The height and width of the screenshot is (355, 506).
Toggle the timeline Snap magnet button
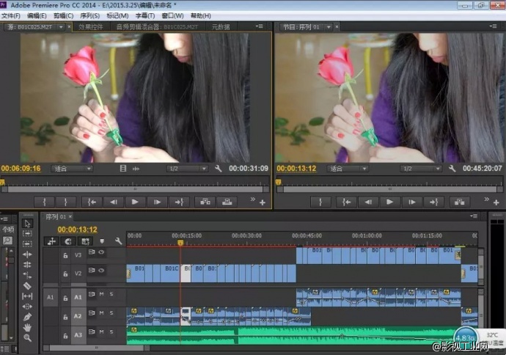[67, 241]
